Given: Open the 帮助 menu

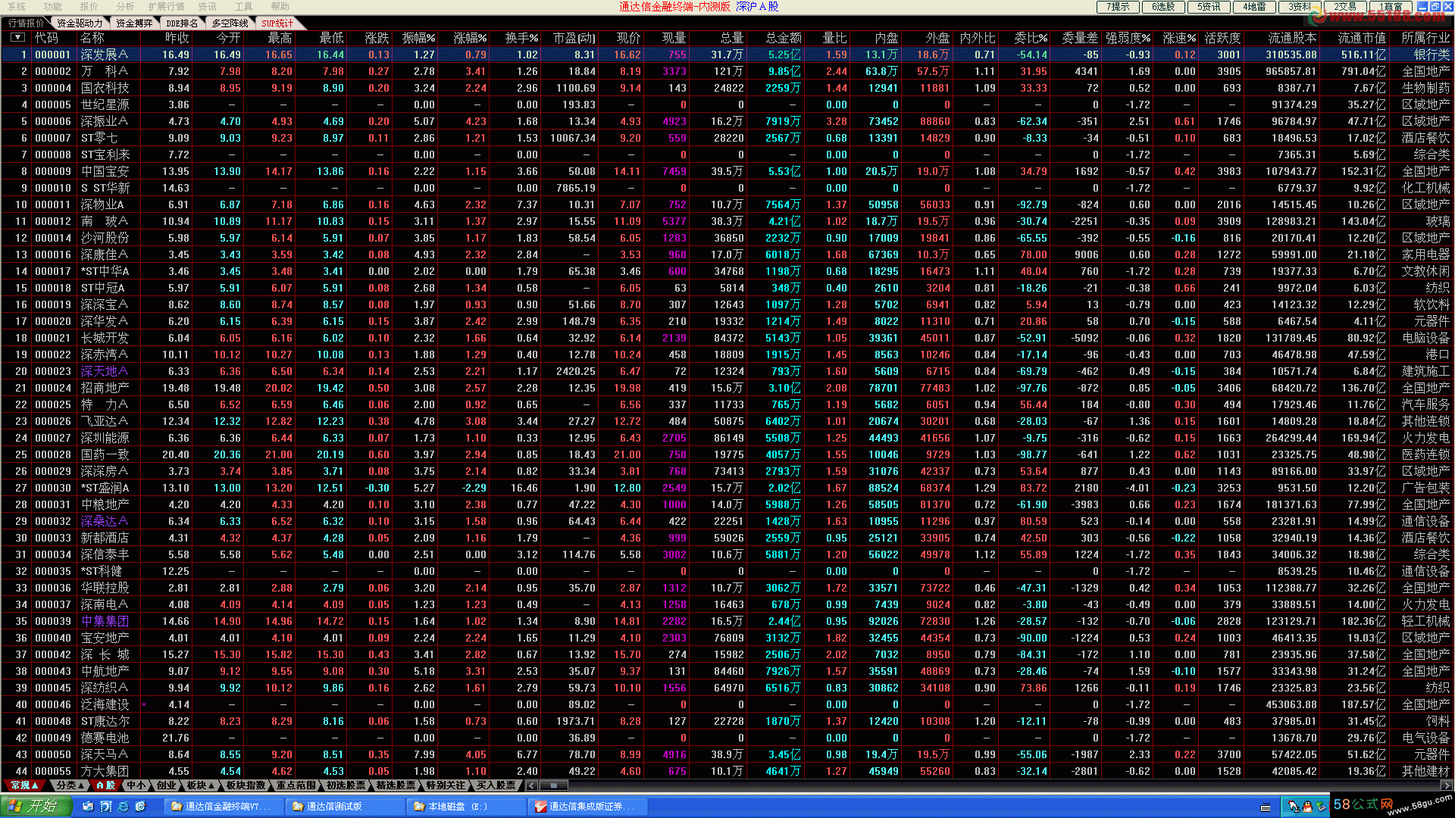Looking at the screenshot, I should coord(280,6).
